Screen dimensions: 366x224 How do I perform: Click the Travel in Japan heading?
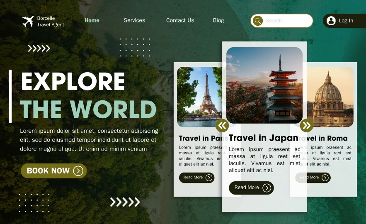(264, 138)
